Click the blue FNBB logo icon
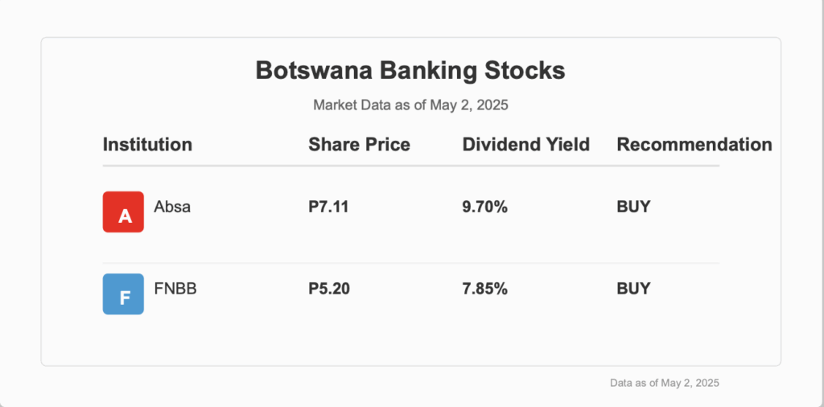824x407 pixels. 123,294
